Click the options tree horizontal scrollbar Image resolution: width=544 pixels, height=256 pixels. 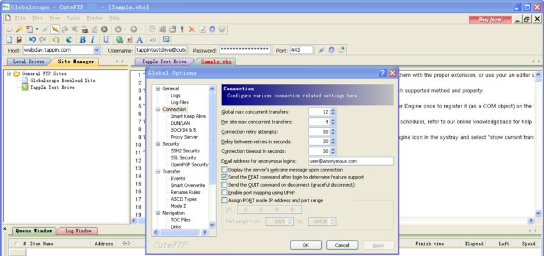coord(180,232)
